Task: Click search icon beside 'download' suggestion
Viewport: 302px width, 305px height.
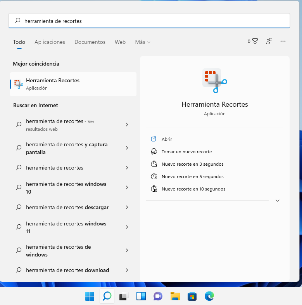Action: click(x=19, y=270)
